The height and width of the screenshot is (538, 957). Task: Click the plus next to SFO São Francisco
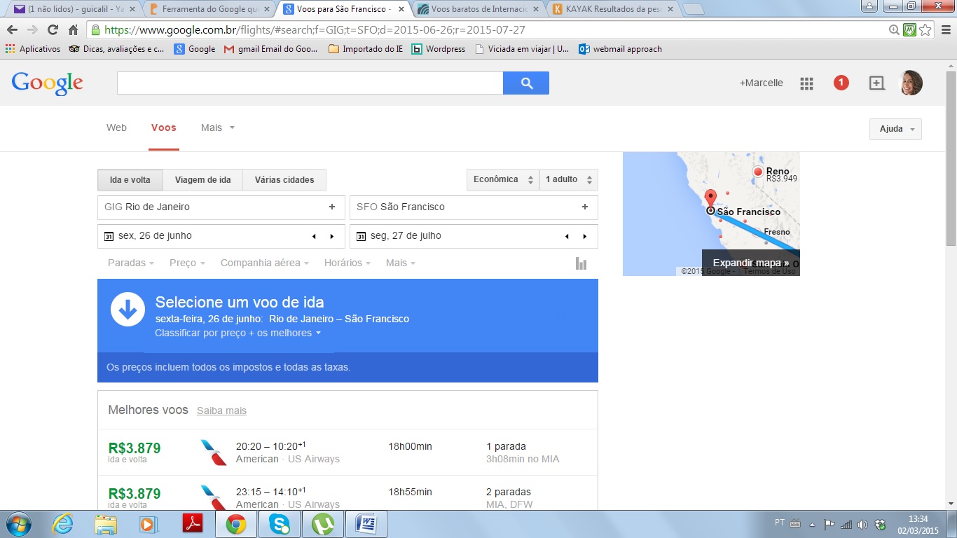[584, 207]
